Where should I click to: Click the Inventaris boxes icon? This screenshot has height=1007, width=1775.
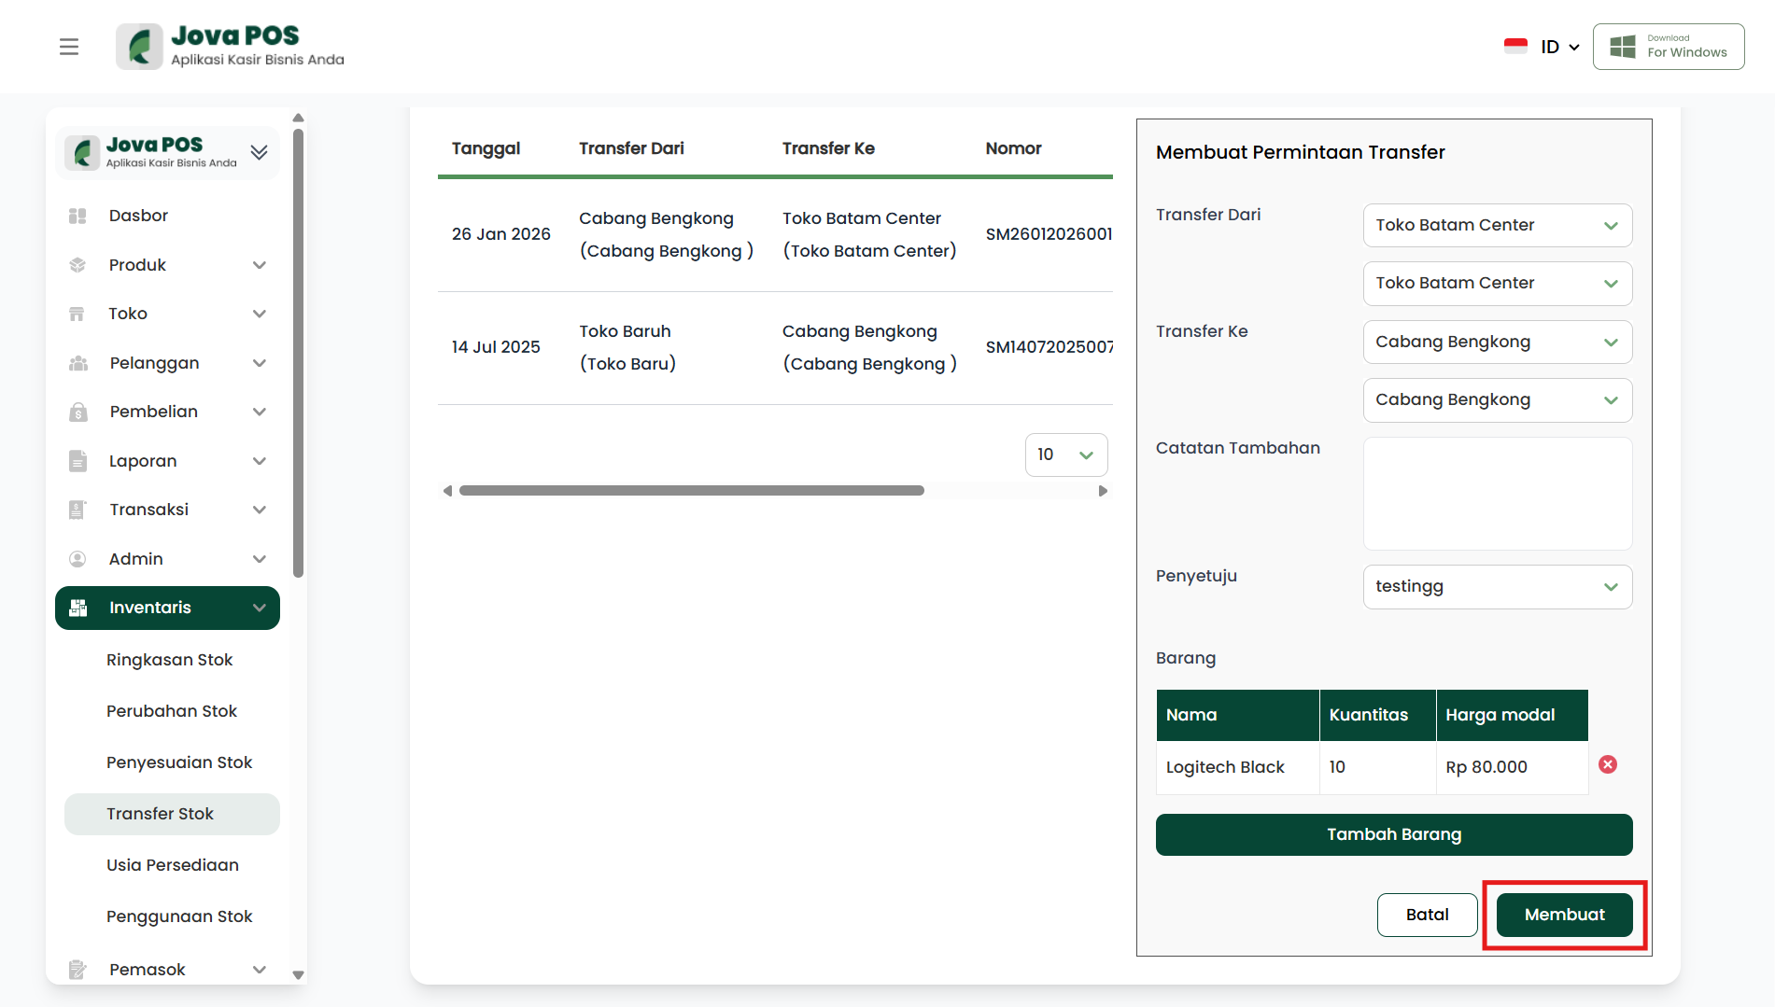(78, 608)
